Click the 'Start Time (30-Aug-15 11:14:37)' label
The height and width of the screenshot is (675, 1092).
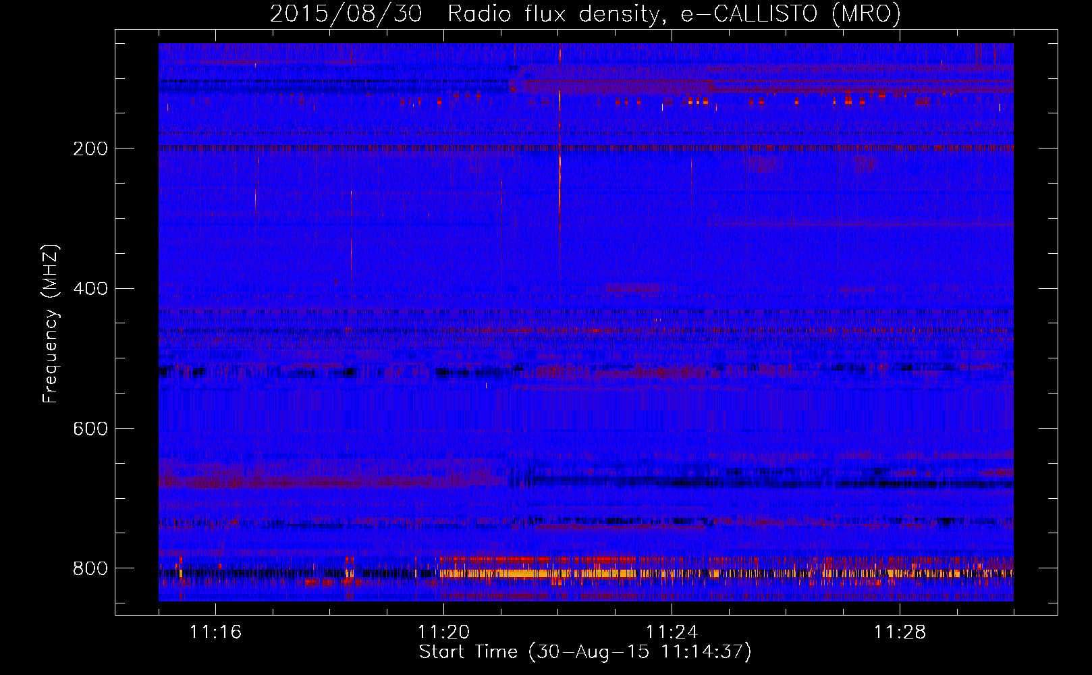(x=585, y=652)
